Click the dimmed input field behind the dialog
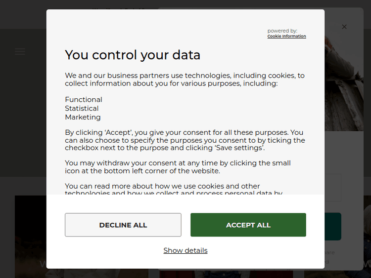371x278 pixels. pos(333,188)
